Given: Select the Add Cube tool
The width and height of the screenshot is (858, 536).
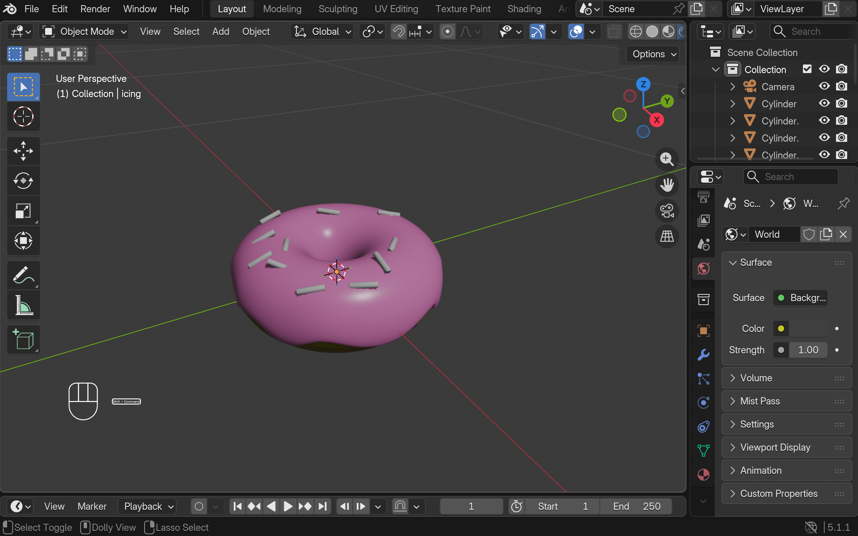Looking at the screenshot, I should (x=23, y=340).
